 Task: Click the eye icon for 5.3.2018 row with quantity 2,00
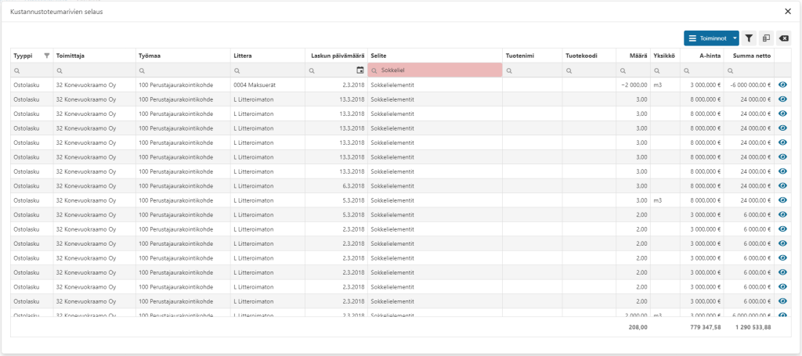pyautogui.click(x=782, y=214)
